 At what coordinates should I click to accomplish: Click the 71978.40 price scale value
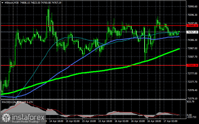[192, 90]
